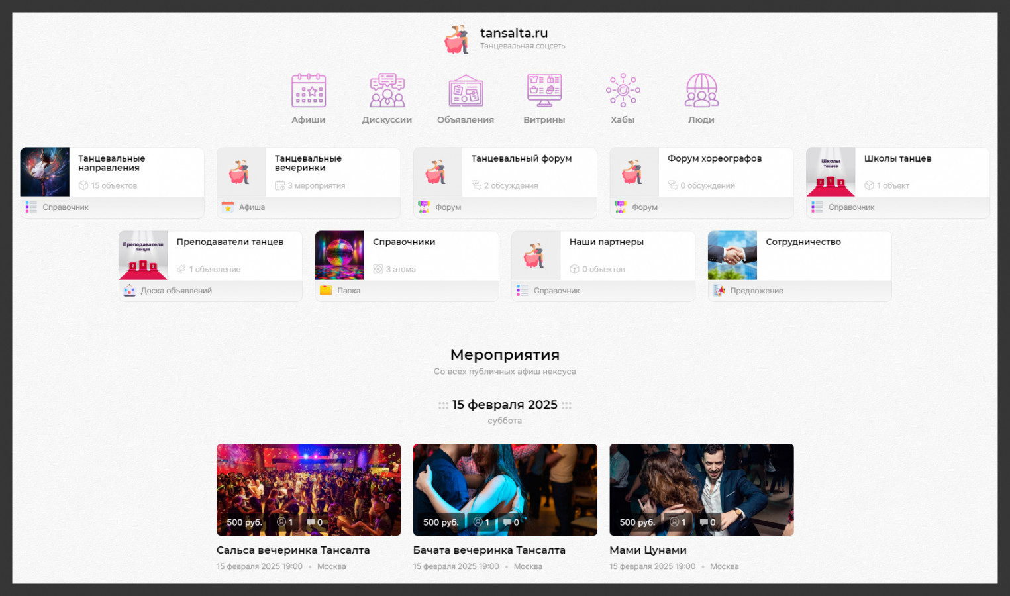Open the Витрины icon
The image size is (1010, 596).
(x=544, y=91)
